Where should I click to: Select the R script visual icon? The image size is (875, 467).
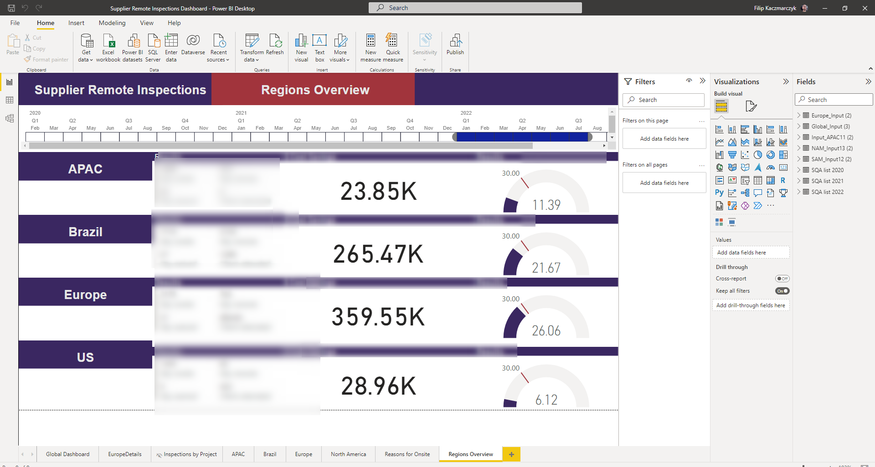coord(783,180)
